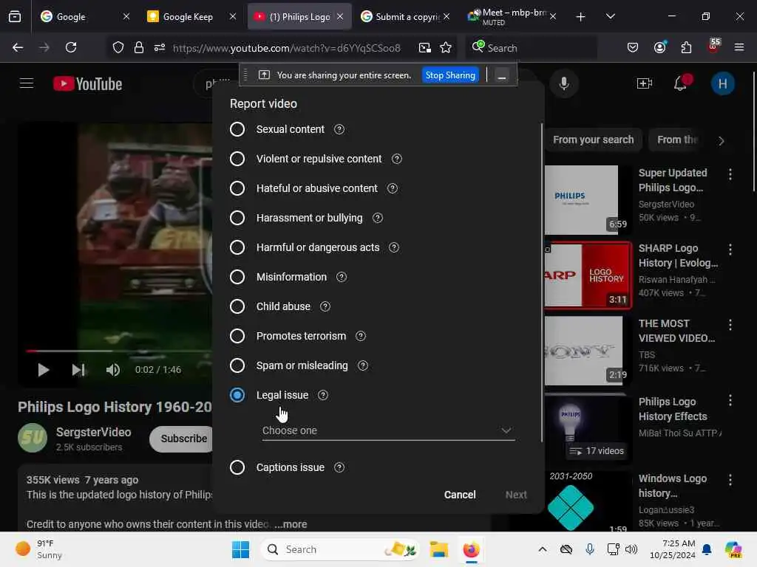This screenshot has height=567, width=757.
Task: Switch to the Google tab
Action: [85, 16]
